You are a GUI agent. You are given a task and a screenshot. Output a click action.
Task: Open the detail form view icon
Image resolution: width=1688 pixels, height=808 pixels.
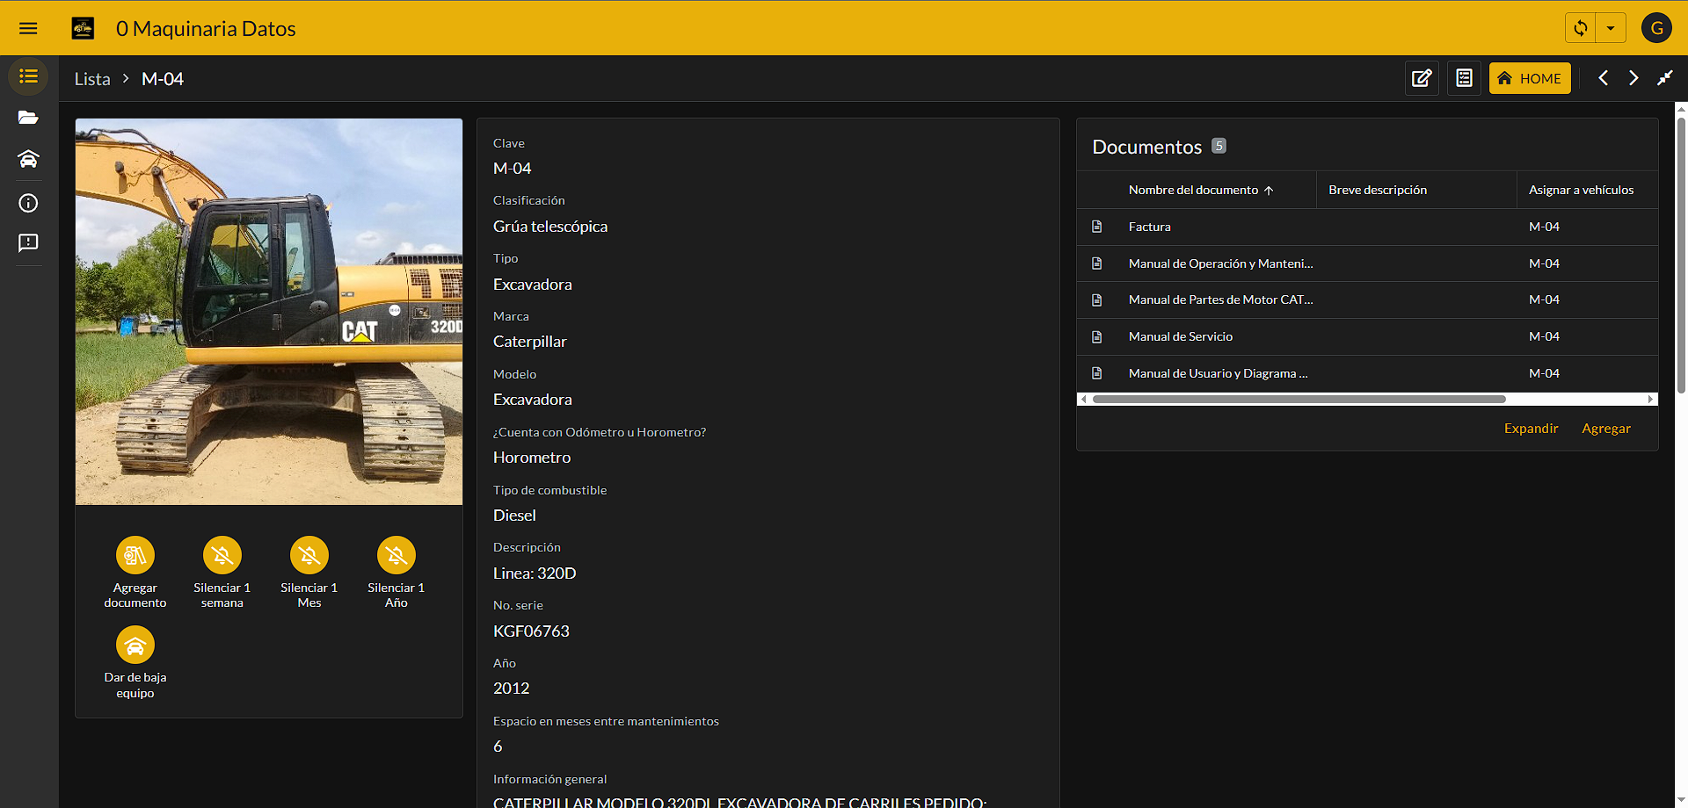pos(1464,78)
